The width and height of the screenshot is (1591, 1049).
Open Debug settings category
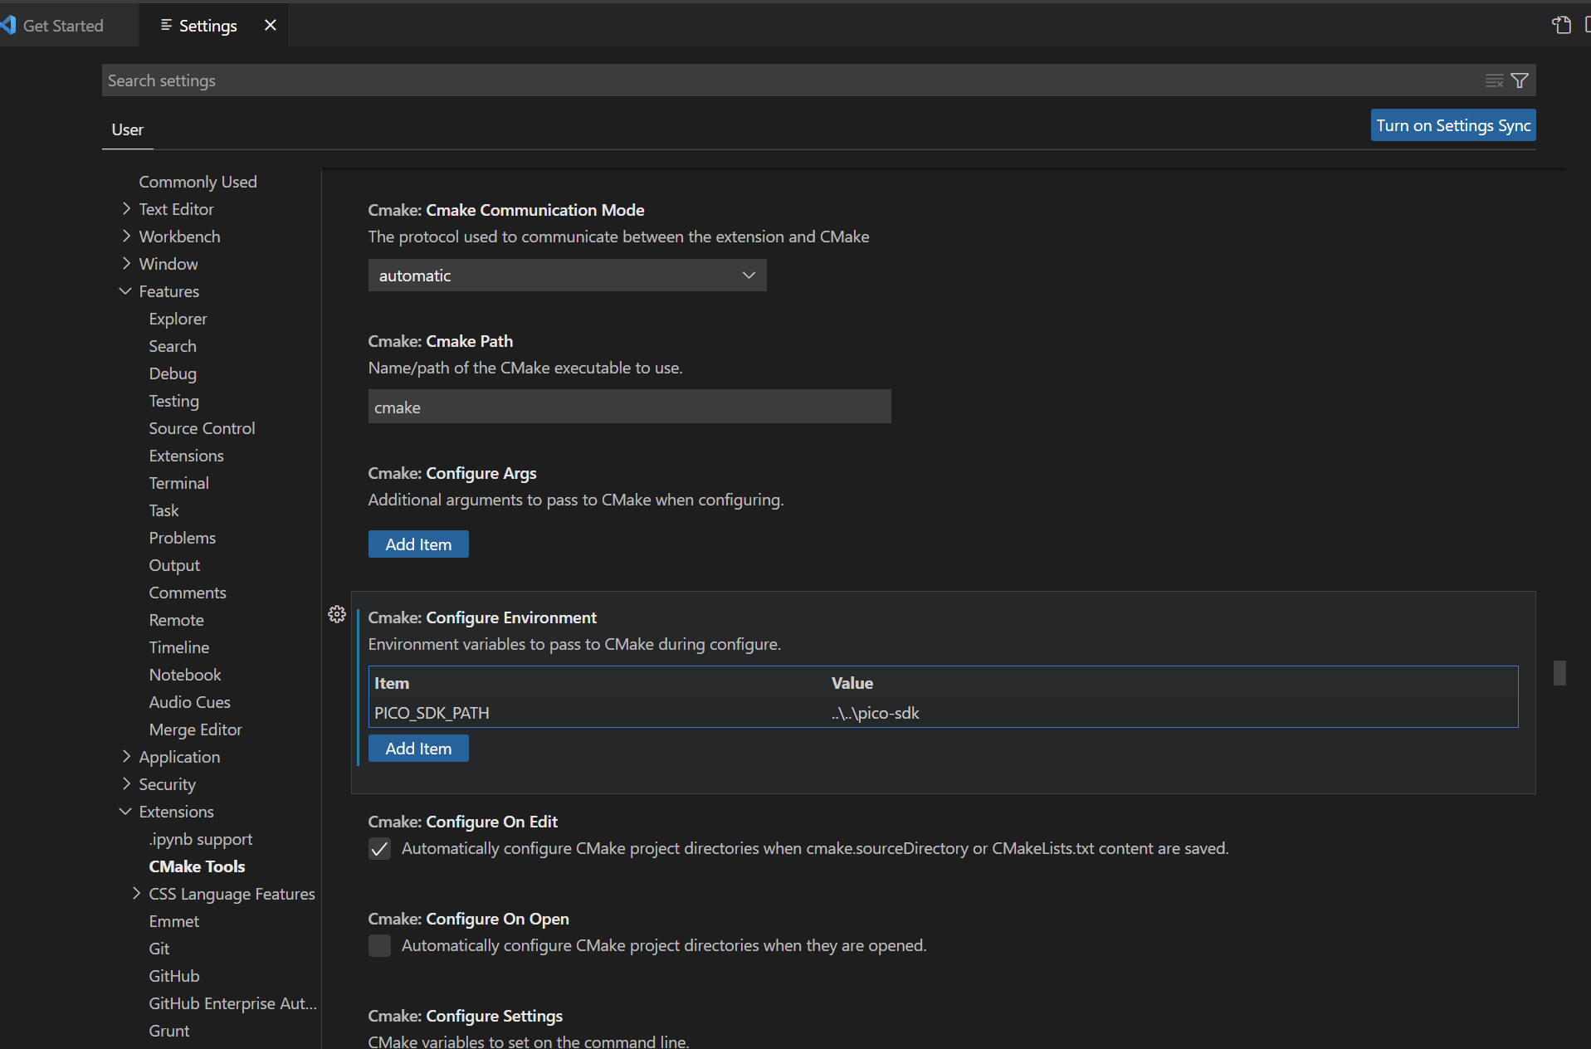[173, 373]
